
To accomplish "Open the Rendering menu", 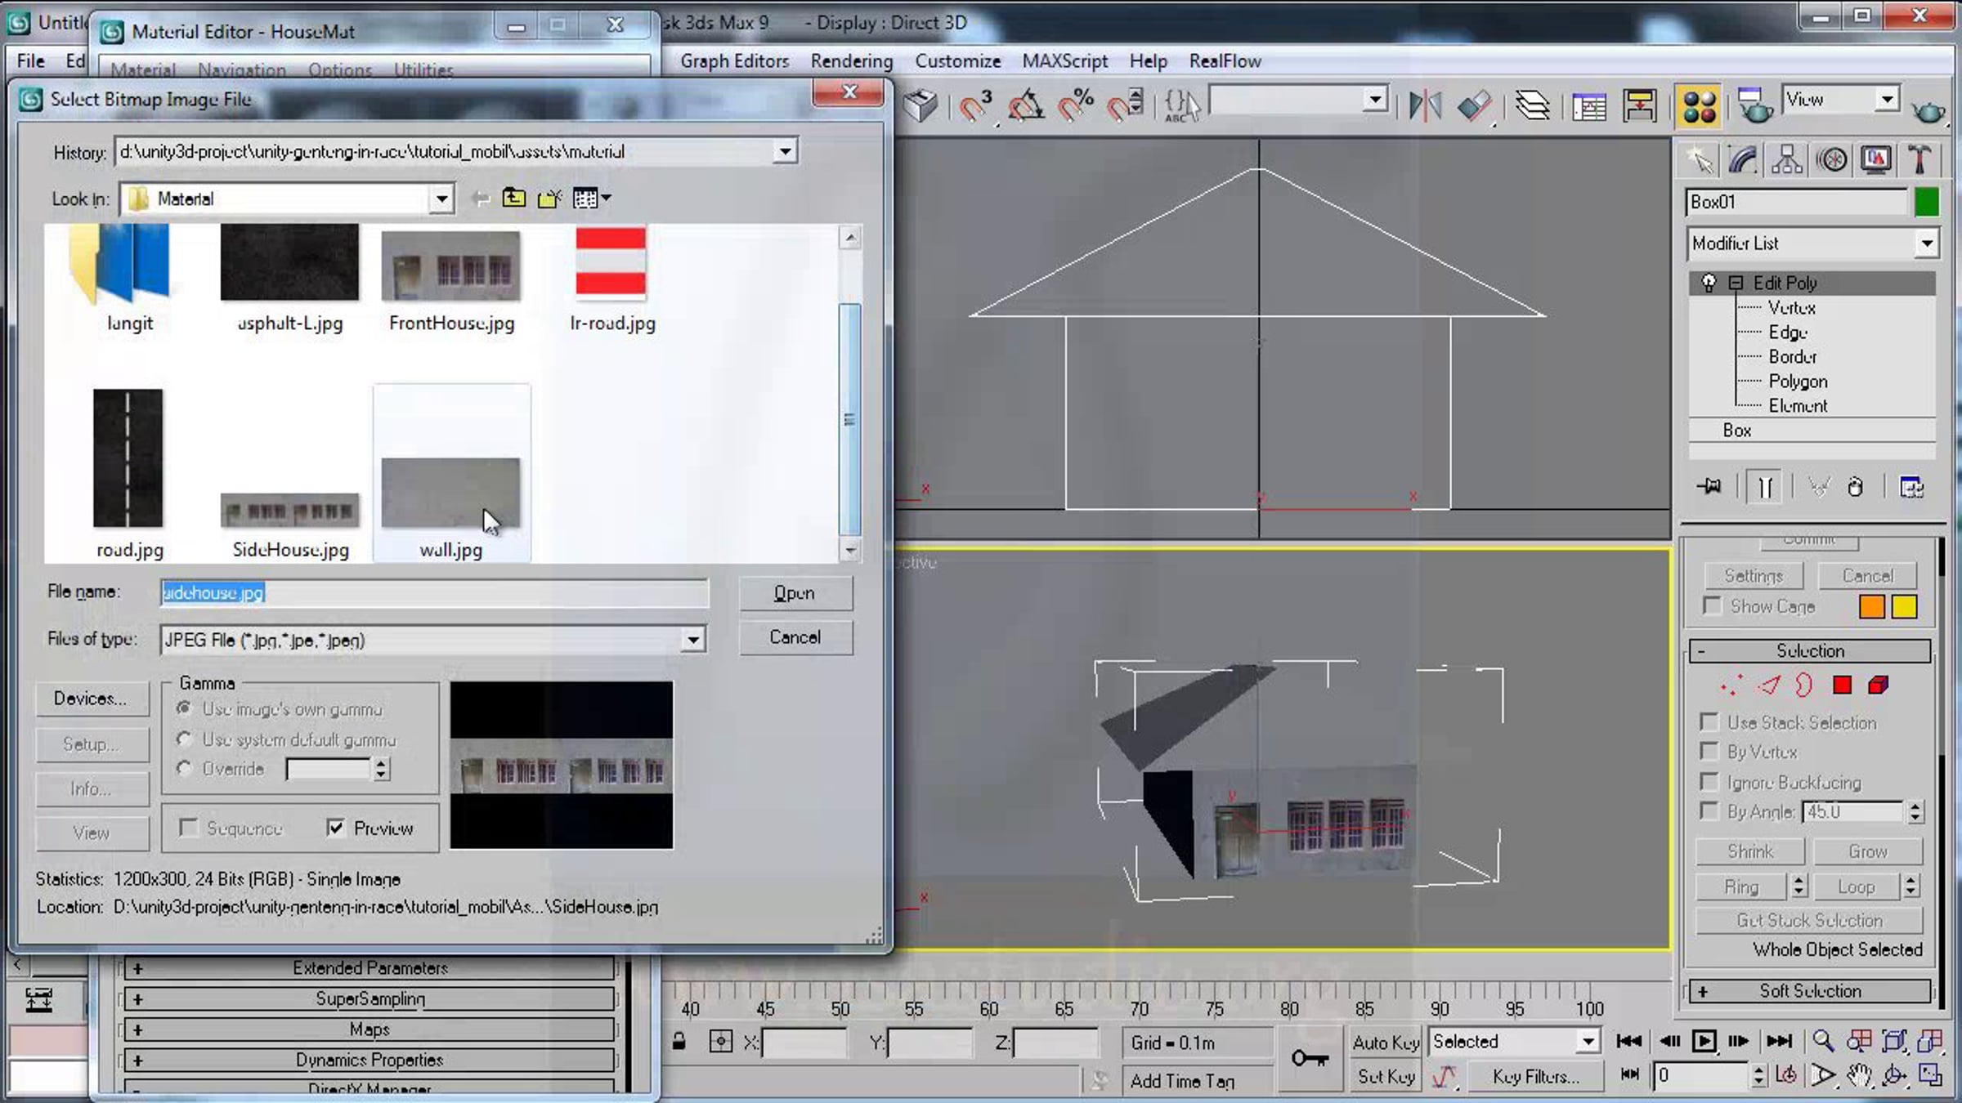I will [851, 61].
